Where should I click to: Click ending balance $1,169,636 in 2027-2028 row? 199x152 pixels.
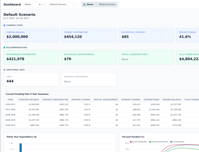(176, 110)
